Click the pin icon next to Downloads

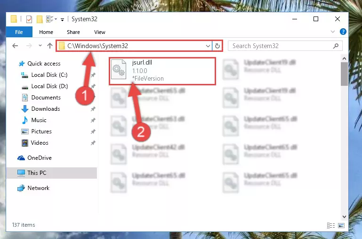pyautogui.click(x=93, y=109)
